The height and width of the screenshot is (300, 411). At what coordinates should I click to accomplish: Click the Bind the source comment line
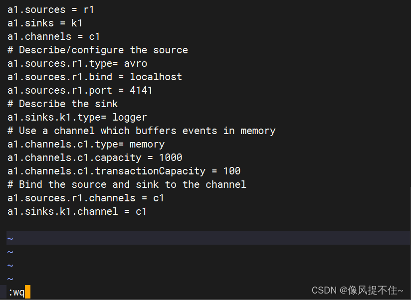(x=127, y=184)
